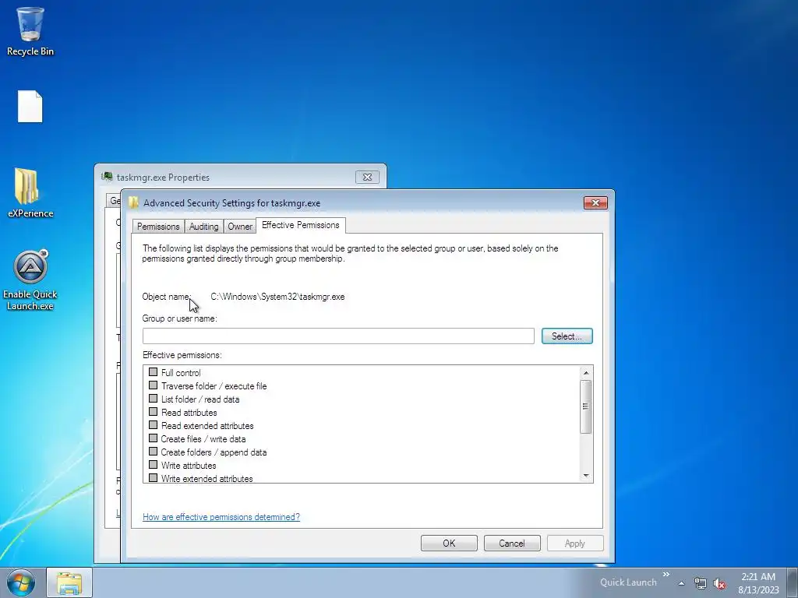
Task: Show hidden tray icons arrow
Action: click(x=681, y=583)
